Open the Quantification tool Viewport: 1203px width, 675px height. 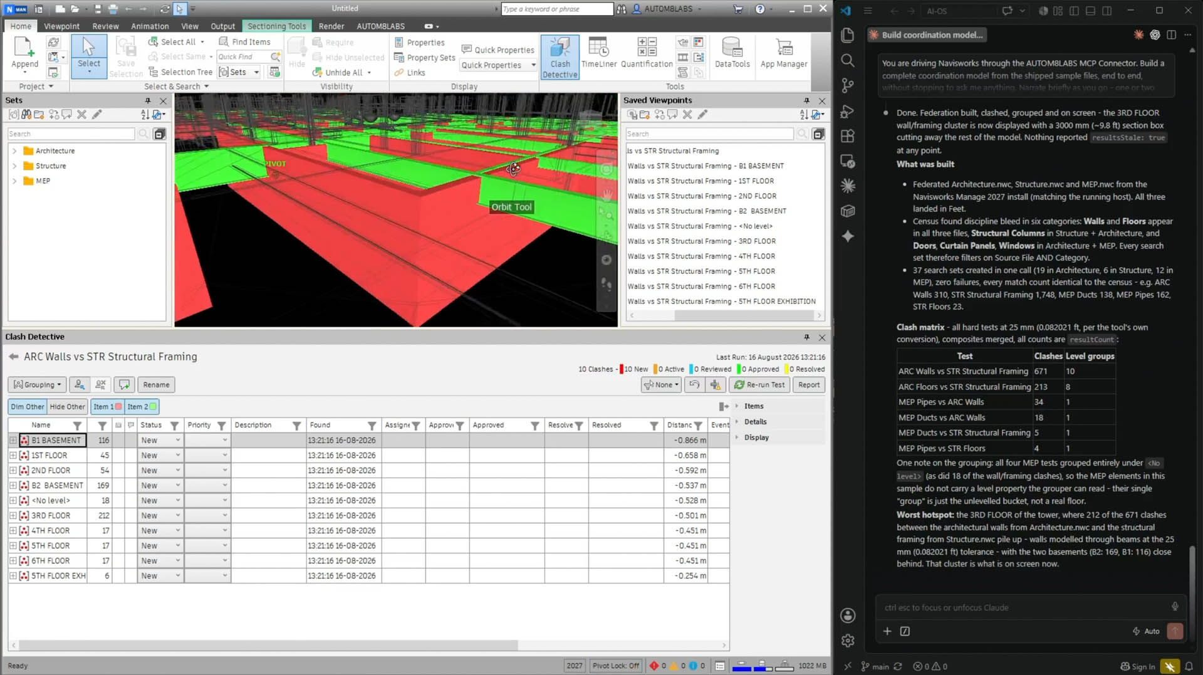tap(647, 53)
